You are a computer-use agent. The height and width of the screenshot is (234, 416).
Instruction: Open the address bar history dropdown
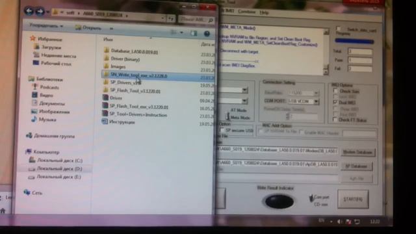coord(162,18)
